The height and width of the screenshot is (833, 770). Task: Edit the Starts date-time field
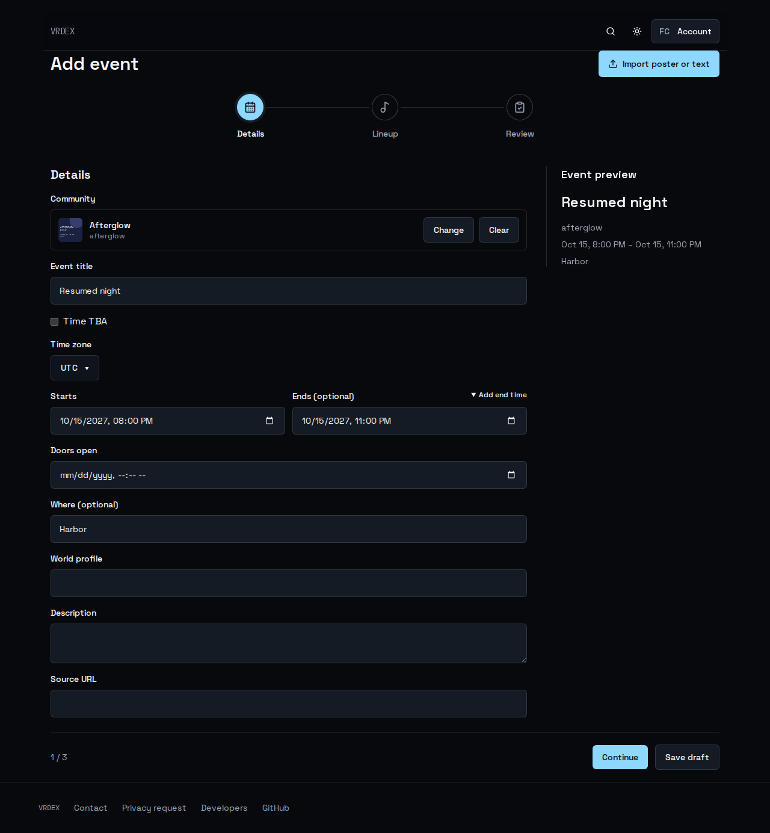point(168,421)
